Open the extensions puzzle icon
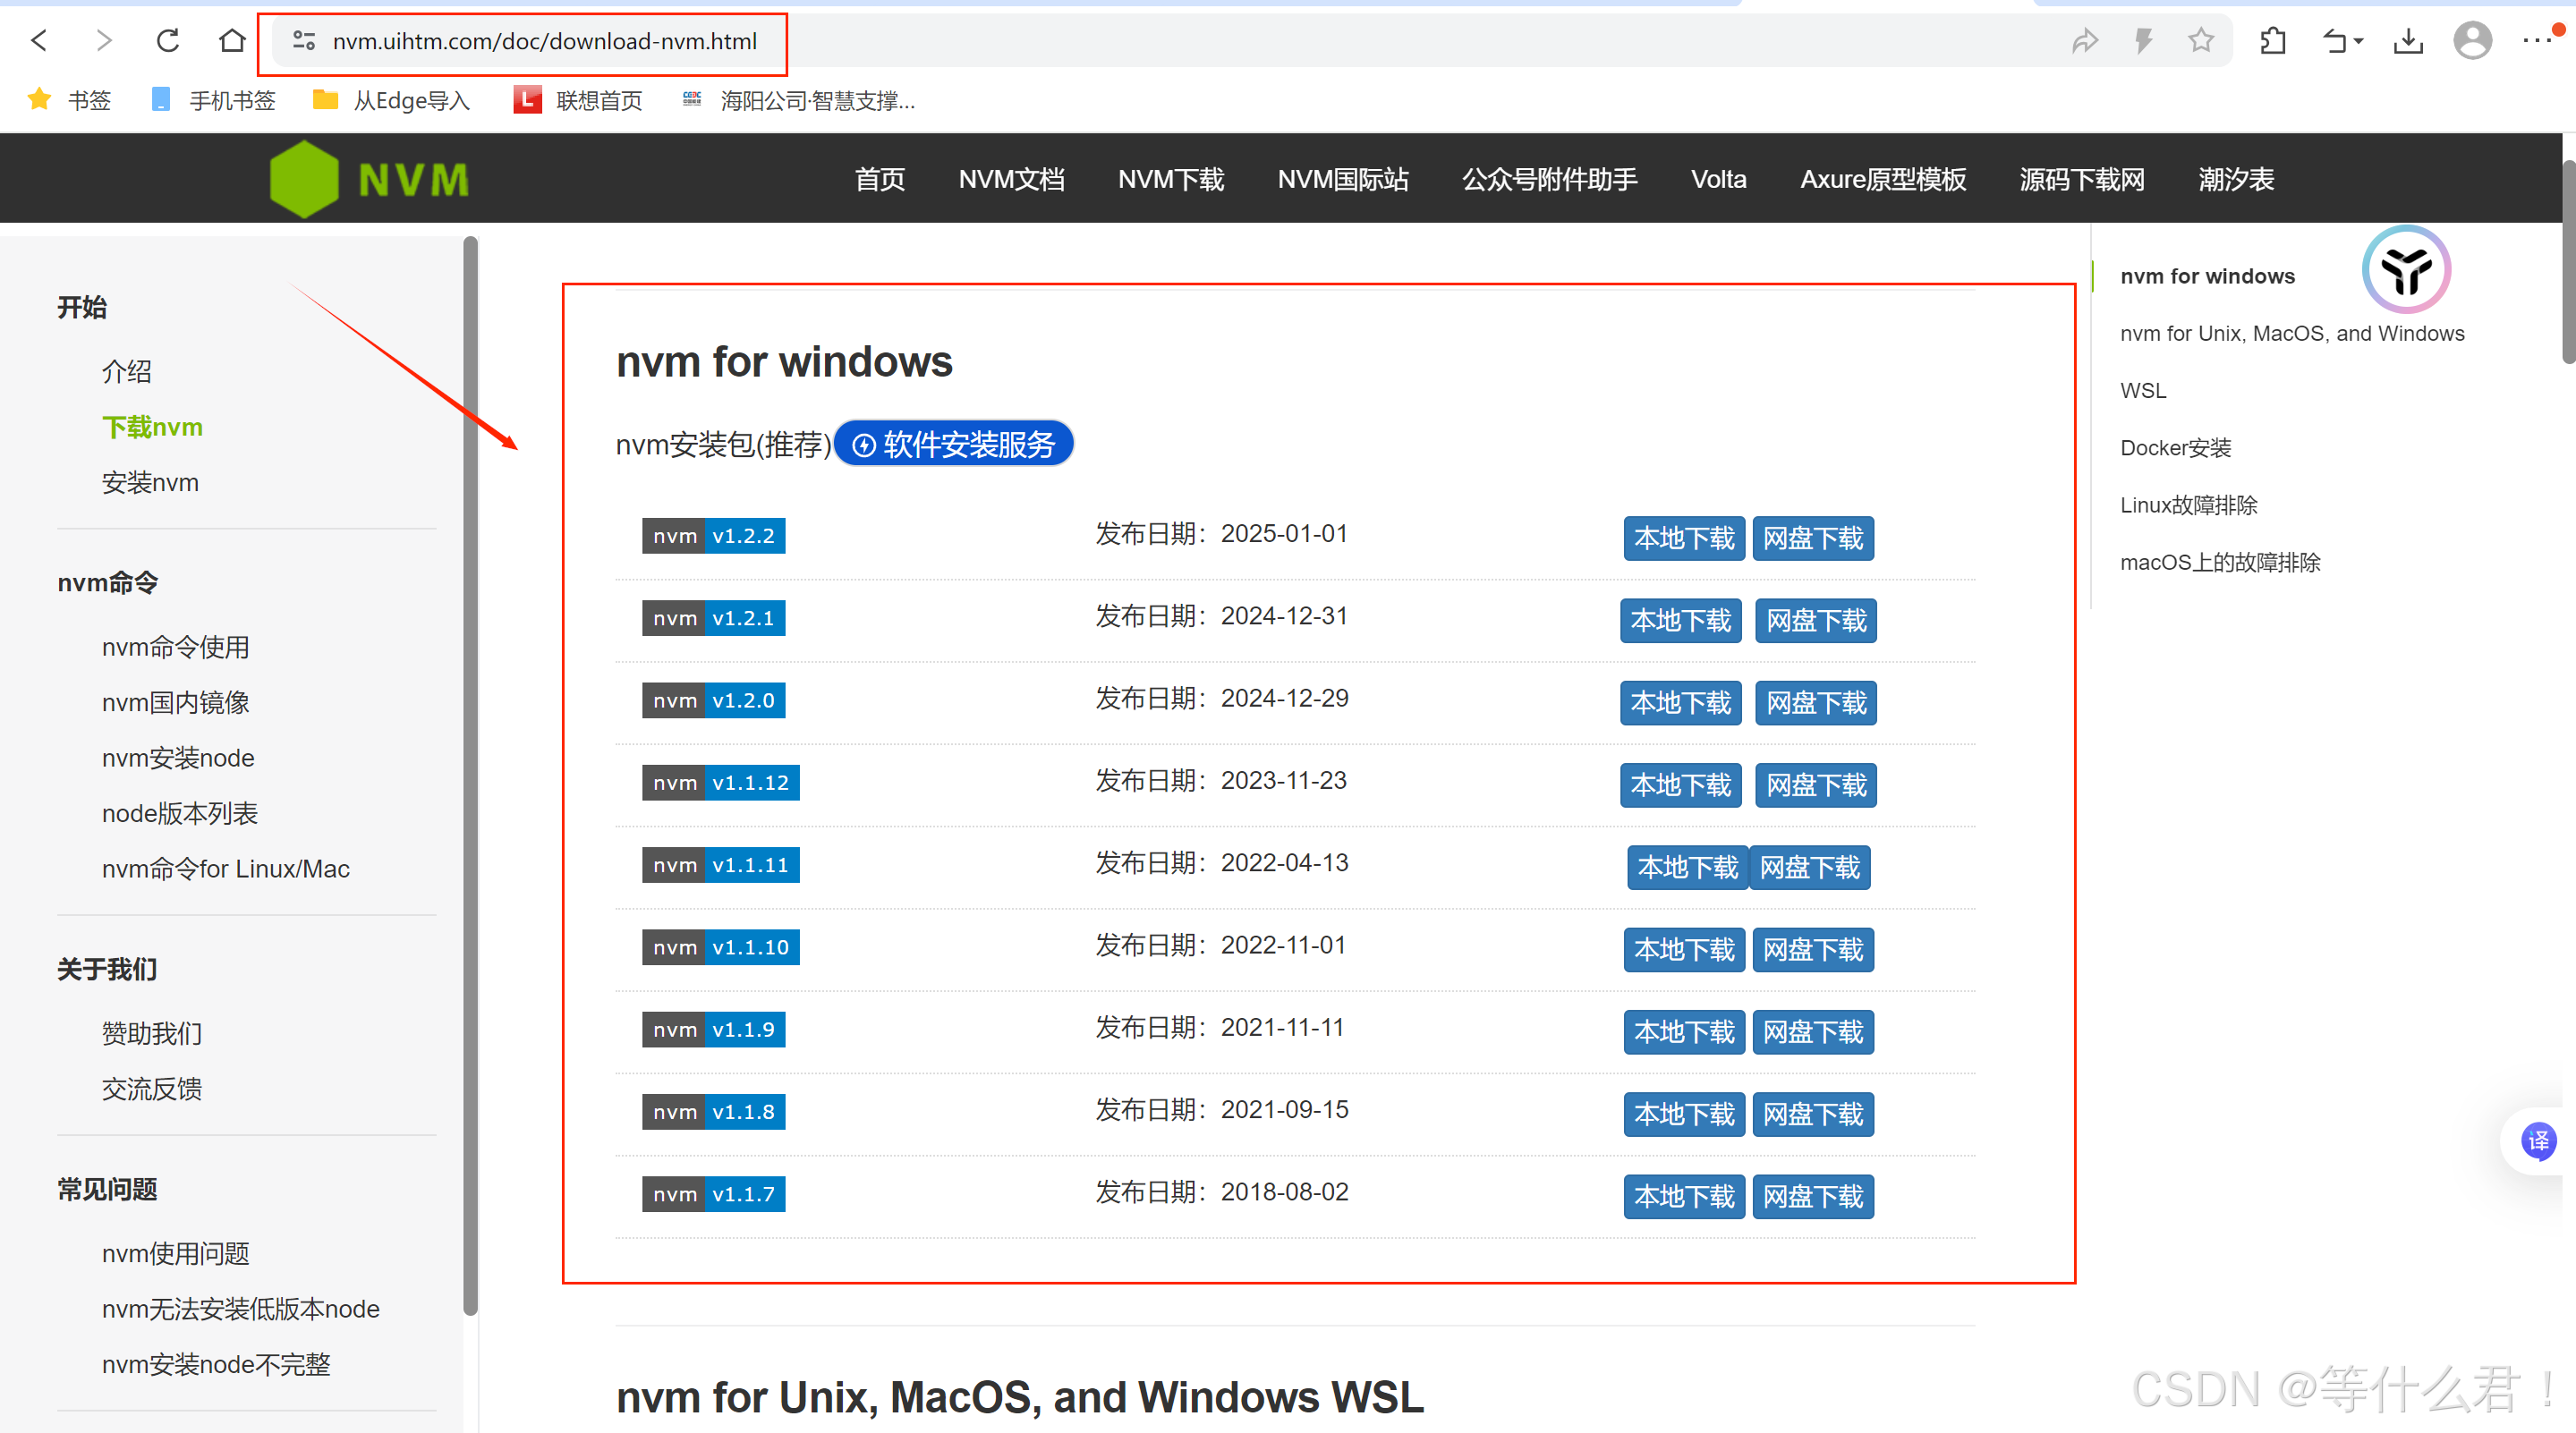This screenshot has height=1433, width=2576. [2272, 40]
